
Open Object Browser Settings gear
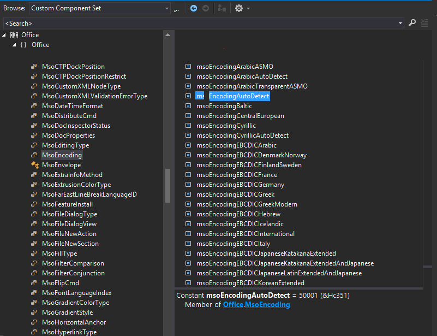click(x=239, y=8)
